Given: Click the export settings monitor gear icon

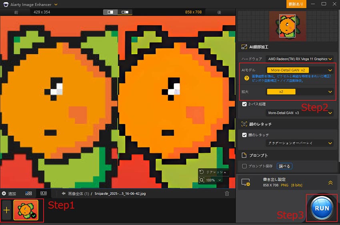Looking at the screenshot, I should [246, 183].
